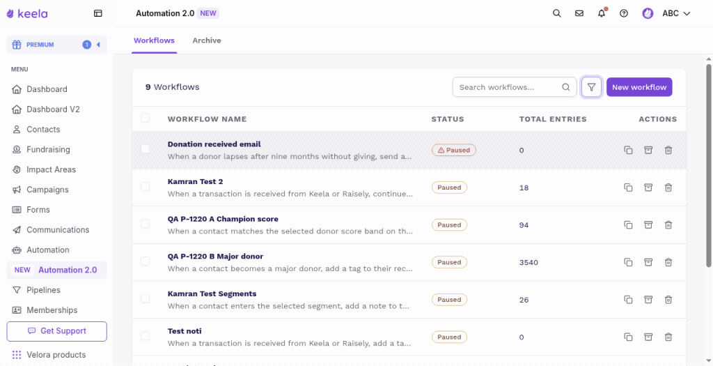Screen dimensions: 713x366
Task: Click the Get Support button
Action: click(x=57, y=331)
